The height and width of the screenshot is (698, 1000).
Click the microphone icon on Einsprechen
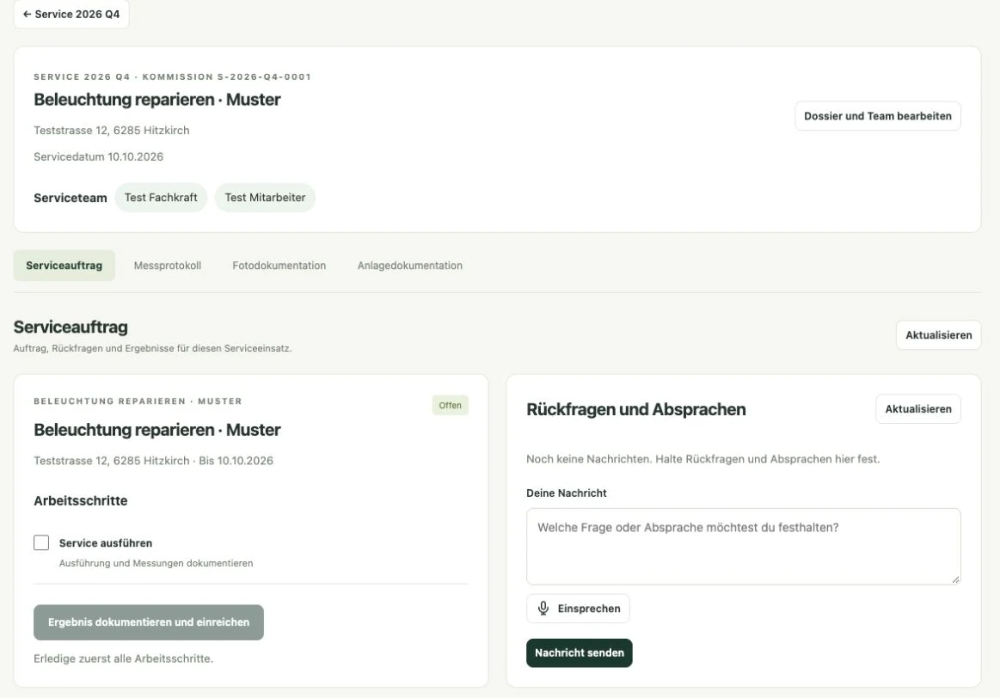coord(543,608)
